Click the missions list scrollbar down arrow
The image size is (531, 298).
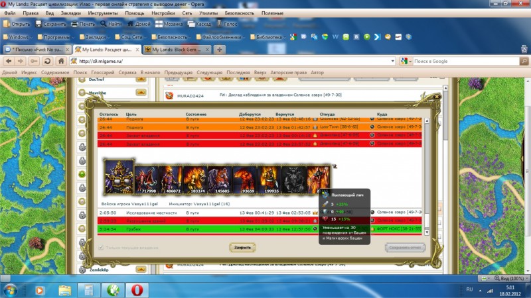[427, 232]
